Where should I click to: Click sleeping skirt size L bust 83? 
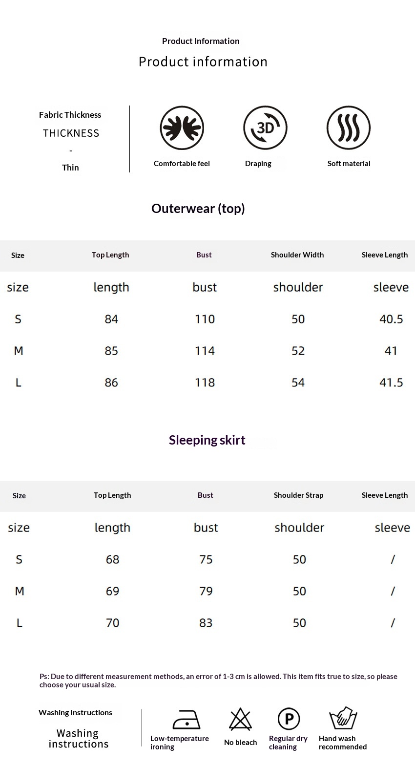click(206, 623)
